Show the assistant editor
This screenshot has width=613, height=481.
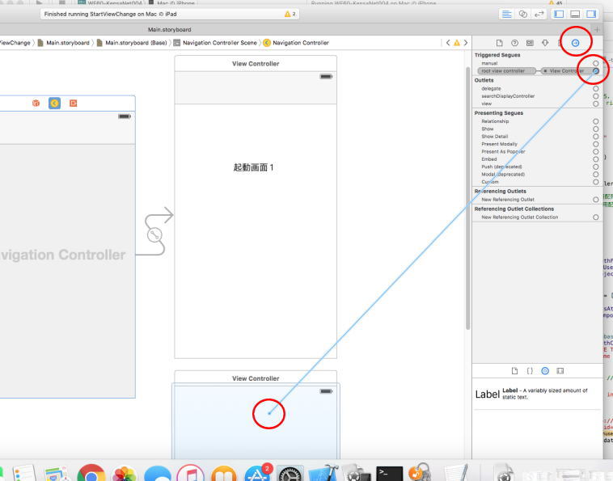[522, 15]
